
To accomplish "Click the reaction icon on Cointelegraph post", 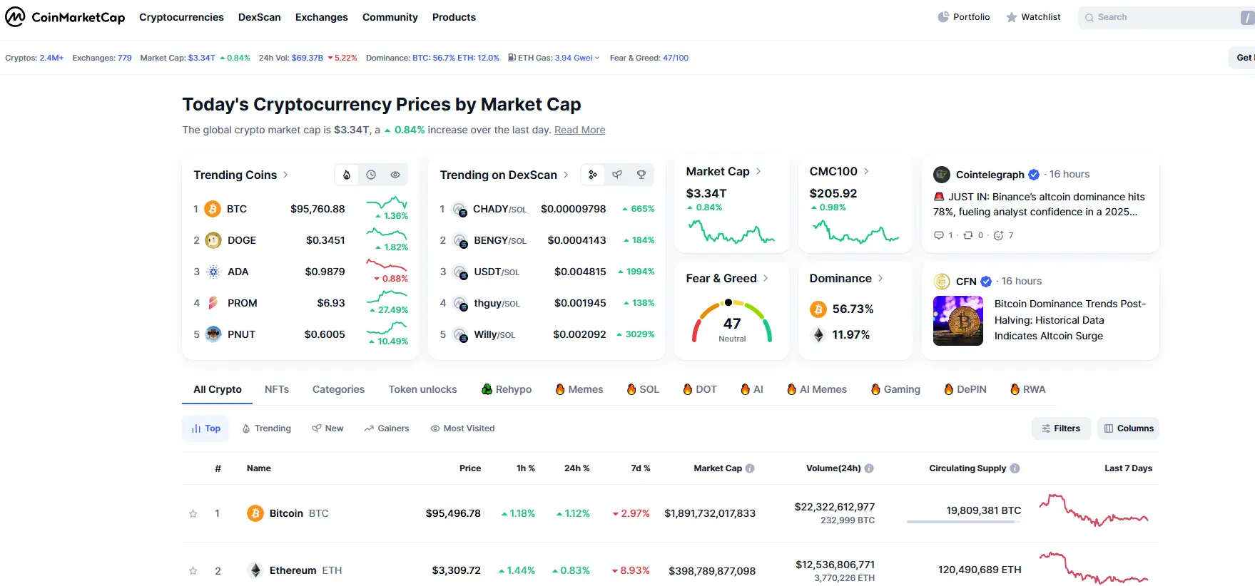I will point(998,235).
